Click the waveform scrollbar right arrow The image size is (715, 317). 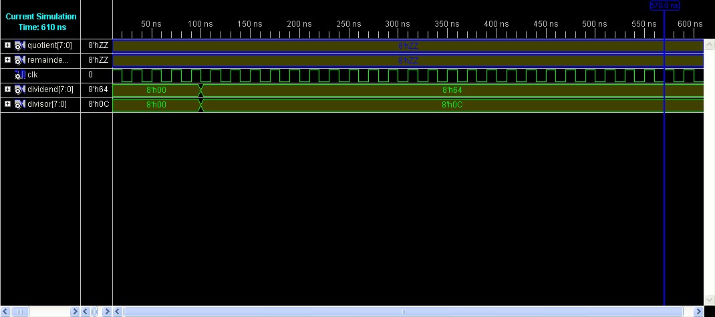698,312
